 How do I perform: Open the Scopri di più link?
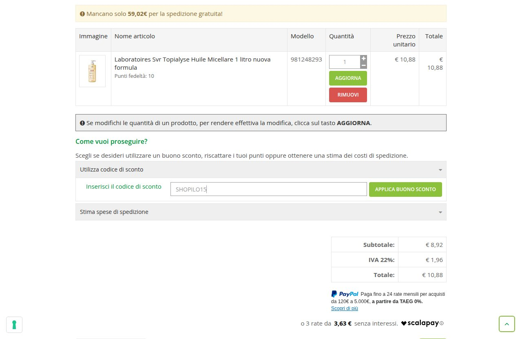(x=345, y=308)
